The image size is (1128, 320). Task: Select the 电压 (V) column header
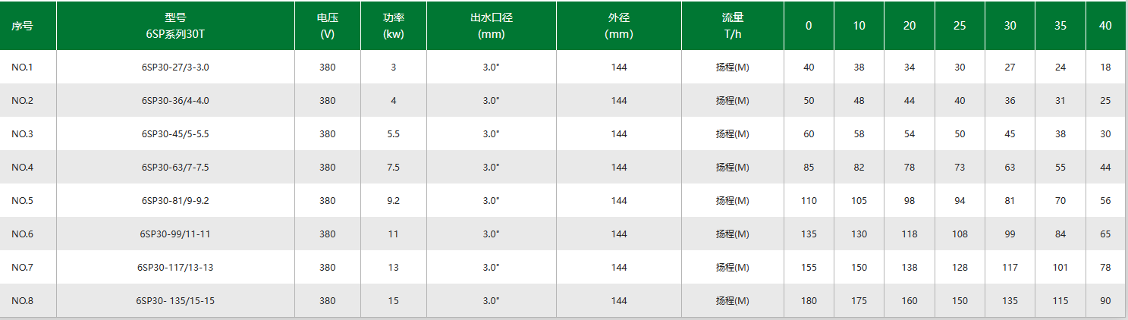pos(328,26)
